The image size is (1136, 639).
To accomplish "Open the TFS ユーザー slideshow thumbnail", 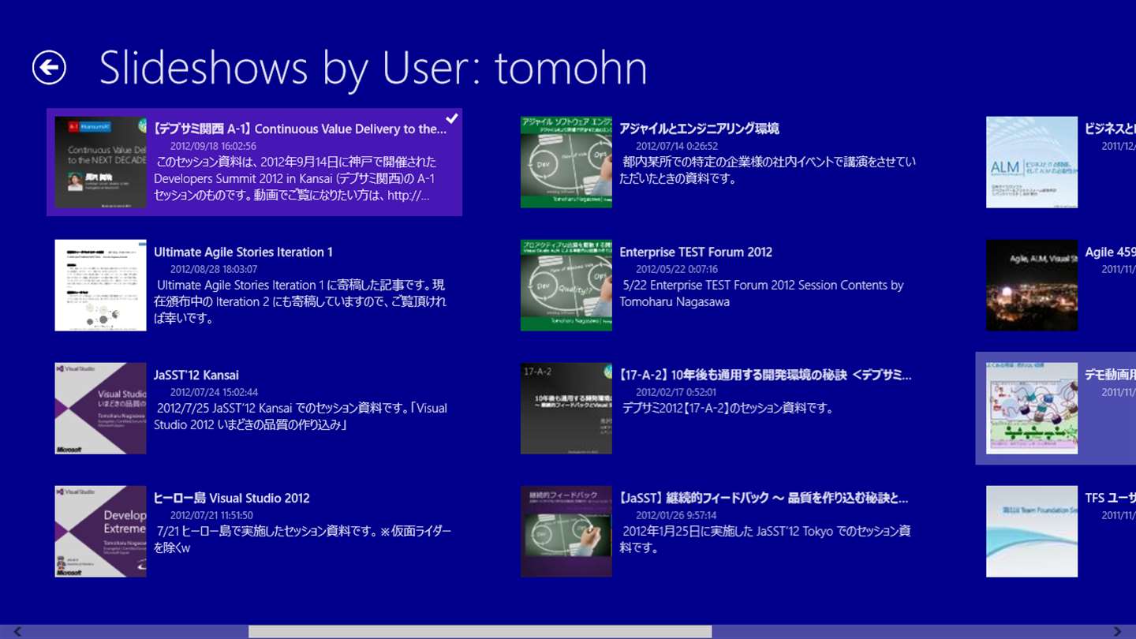I will click(1031, 531).
